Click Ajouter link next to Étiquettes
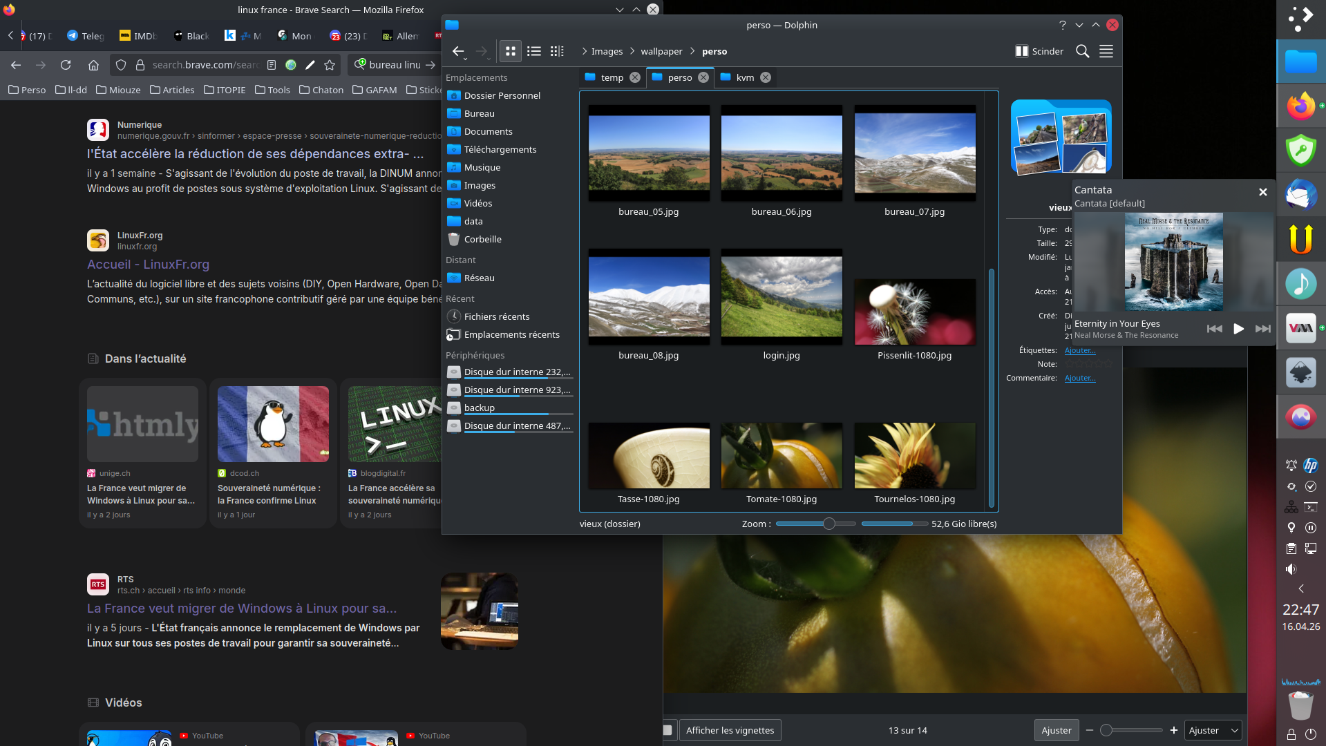 point(1079,350)
